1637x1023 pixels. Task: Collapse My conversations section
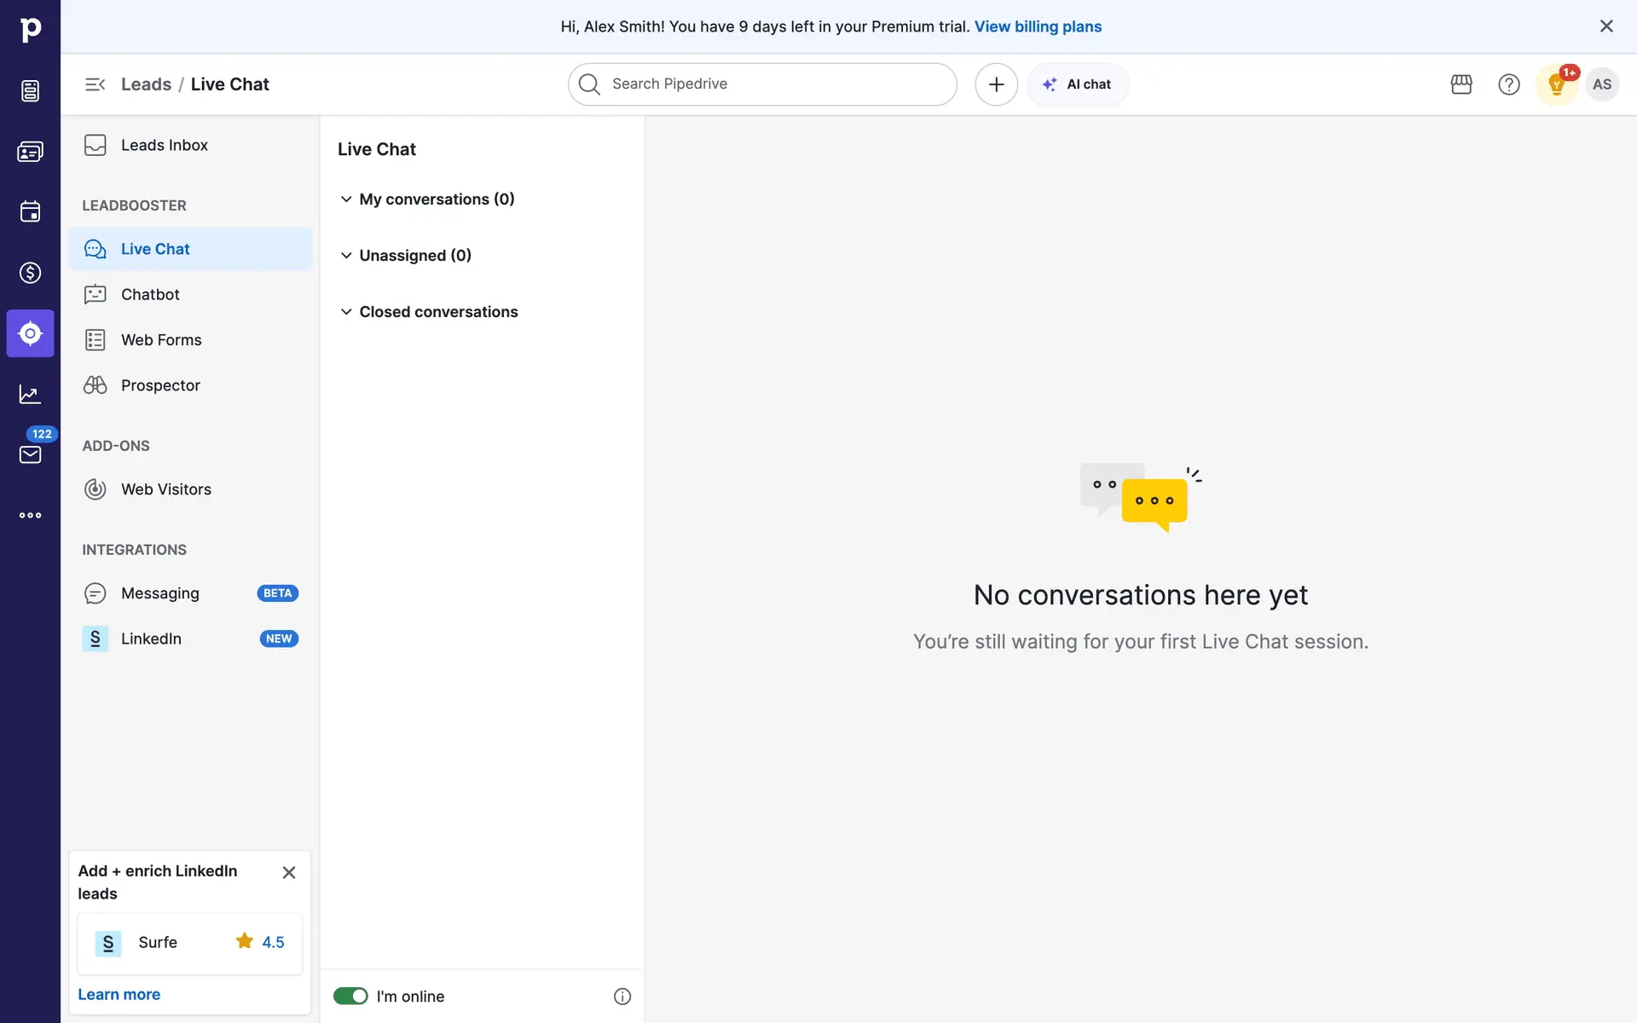point(346,199)
